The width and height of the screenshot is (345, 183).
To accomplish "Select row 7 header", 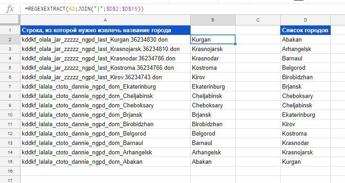I will 10,87.
